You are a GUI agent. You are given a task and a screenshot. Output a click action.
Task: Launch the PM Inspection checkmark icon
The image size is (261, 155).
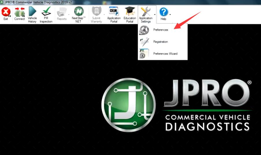[x=46, y=11]
